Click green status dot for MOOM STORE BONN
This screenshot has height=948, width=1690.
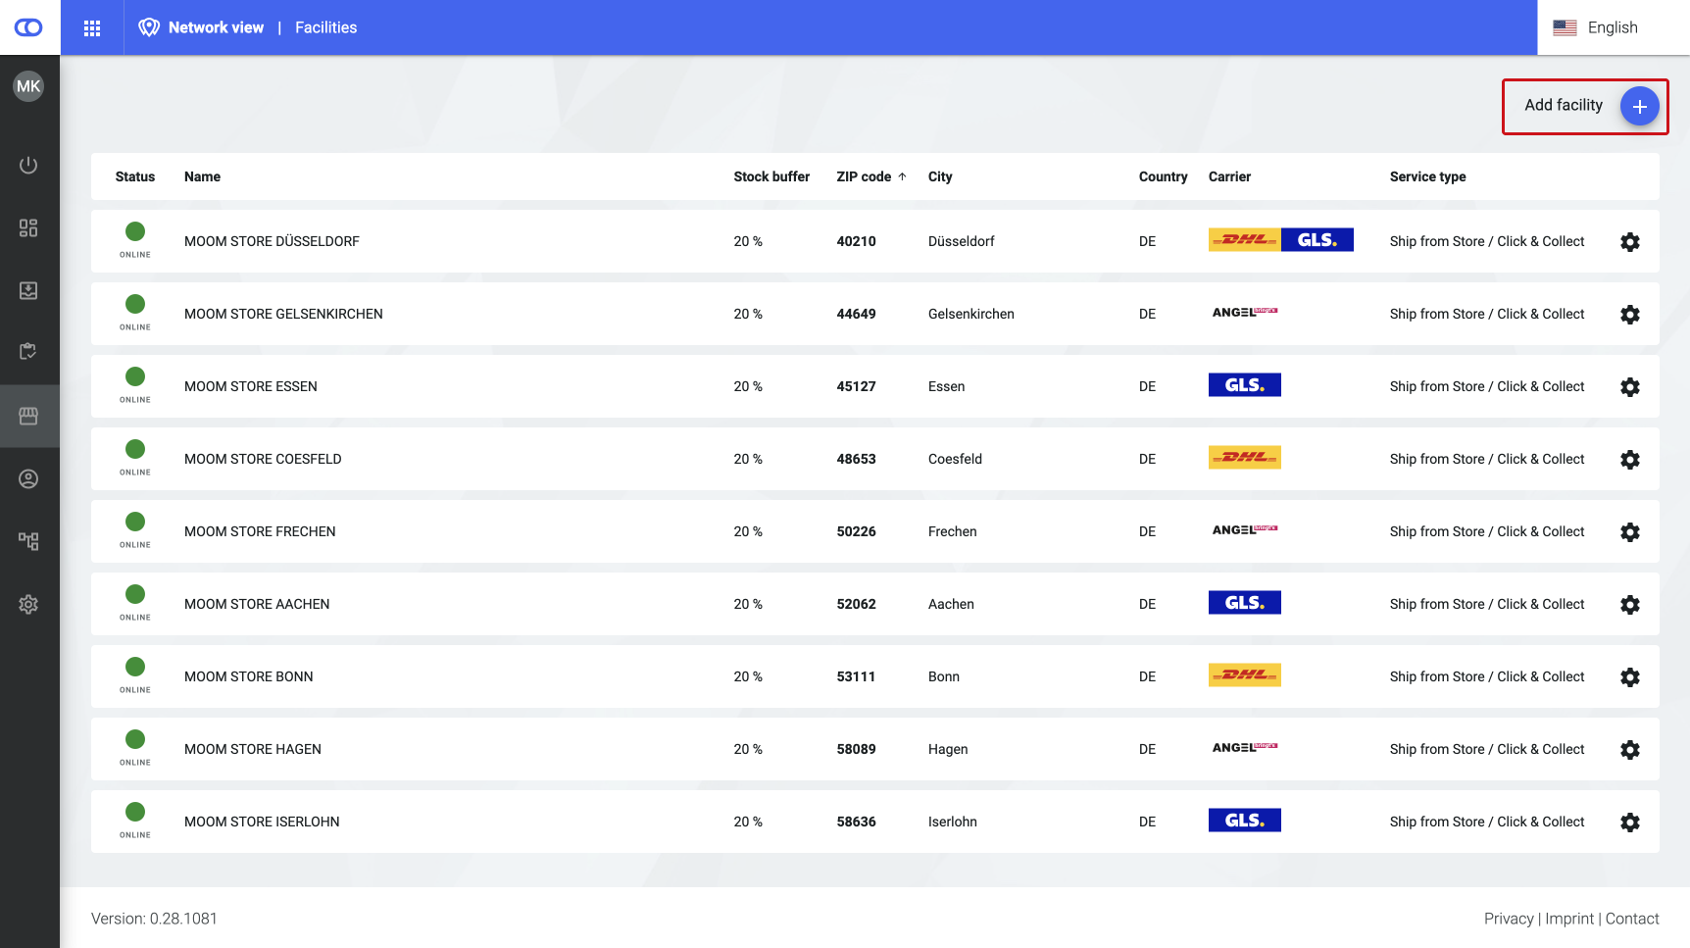(135, 668)
